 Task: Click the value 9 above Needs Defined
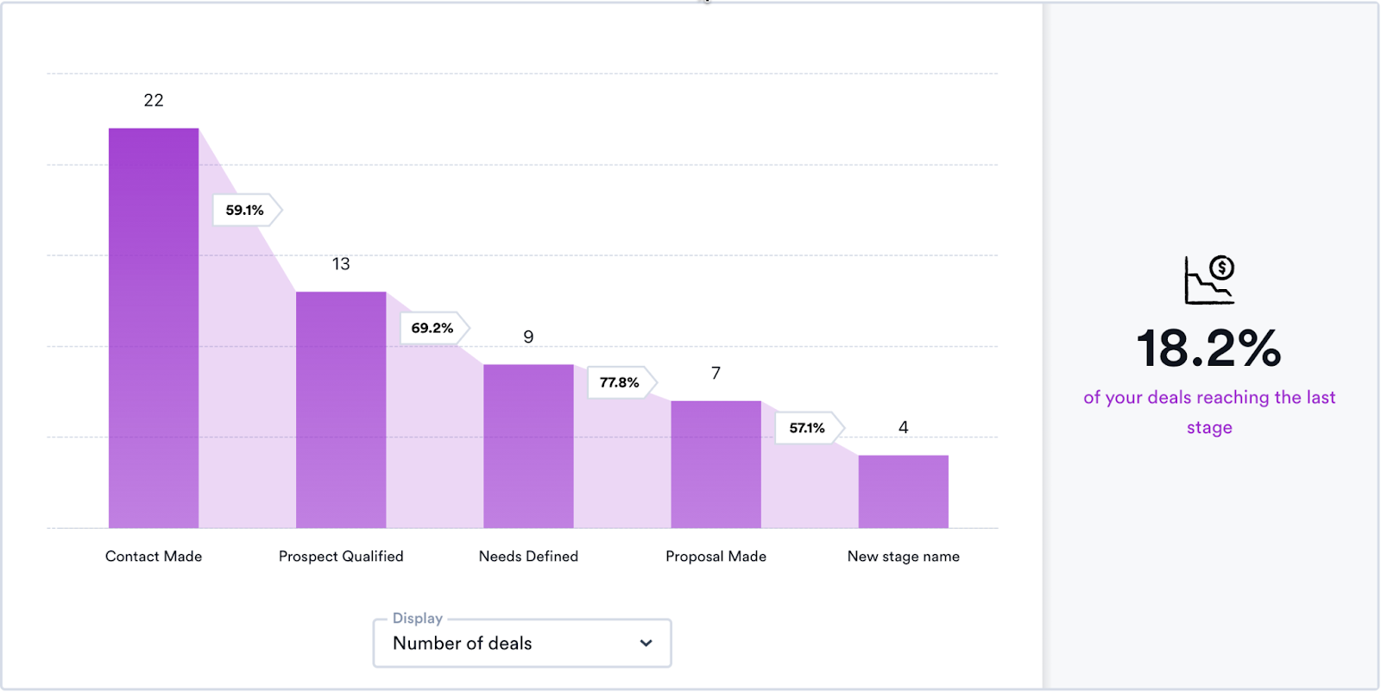pyautogui.click(x=528, y=337)
